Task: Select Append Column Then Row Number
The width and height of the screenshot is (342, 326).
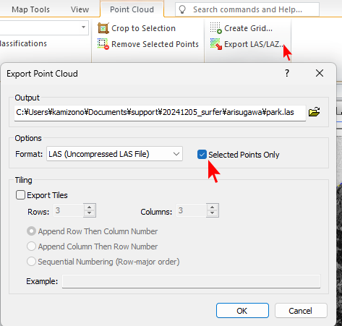Action: pos(31,246)
